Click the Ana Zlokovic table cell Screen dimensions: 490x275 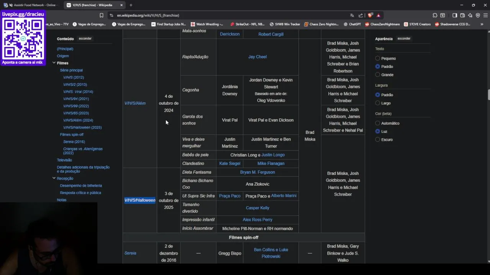point(257,184)
